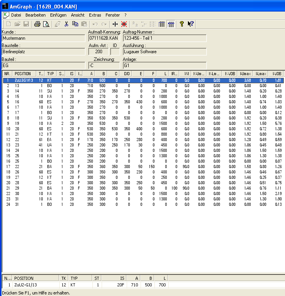Screen dimensions: 285x296
Task: Click the ST header in the bottom panel
Action: point(97,278)
